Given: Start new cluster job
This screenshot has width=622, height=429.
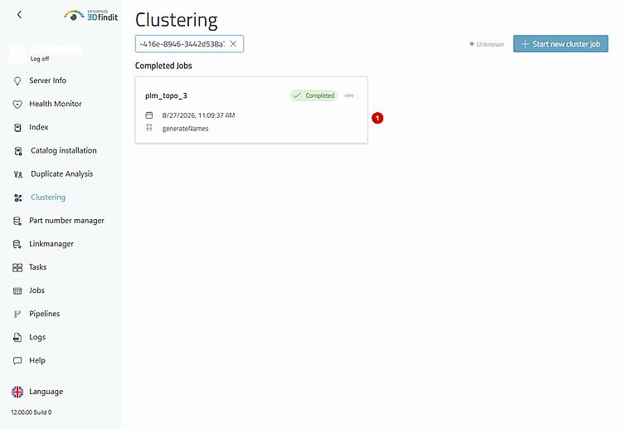Looking at the screenshot, I should click(561, 44).
